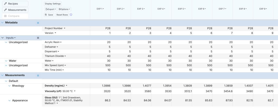This screenshot has height=112, width=278.
Task: Collapse the Metadata section chevron
Action: [3, 23]
